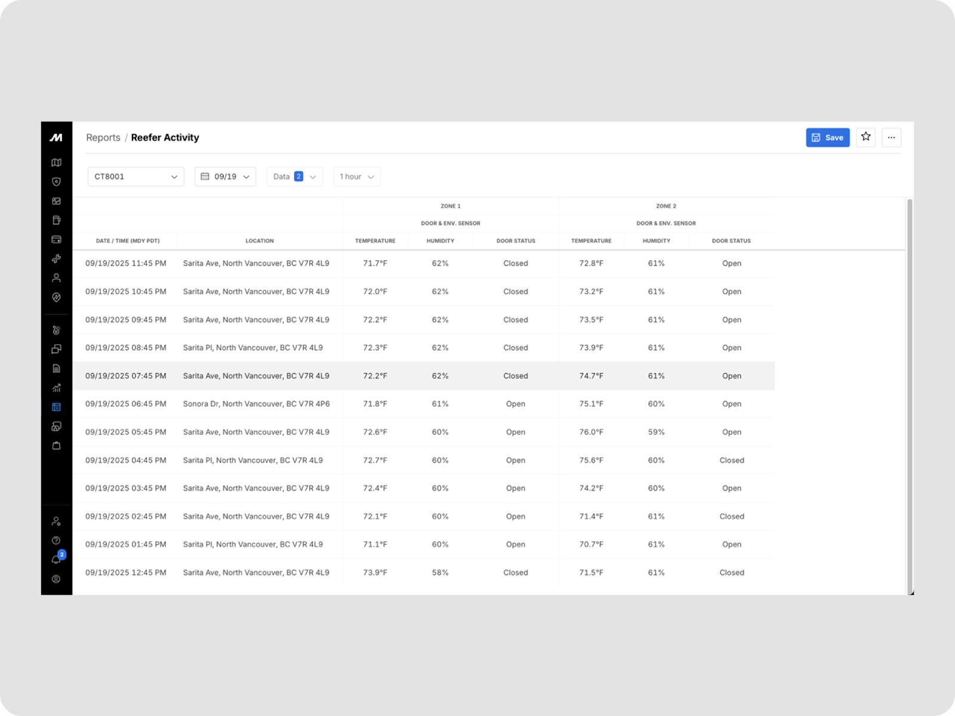Open the map view in sidebar

tap(56, 162)
